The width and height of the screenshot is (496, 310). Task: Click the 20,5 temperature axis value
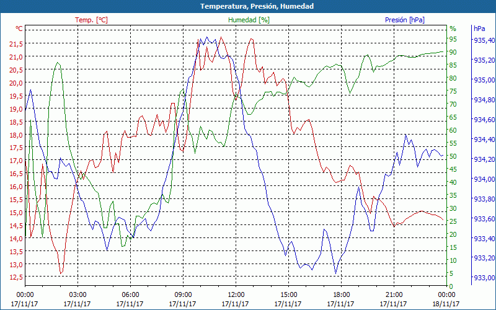16,69
